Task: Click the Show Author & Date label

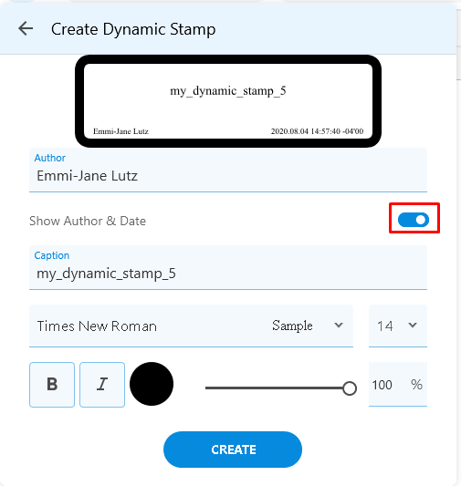Action: (88, 221)
